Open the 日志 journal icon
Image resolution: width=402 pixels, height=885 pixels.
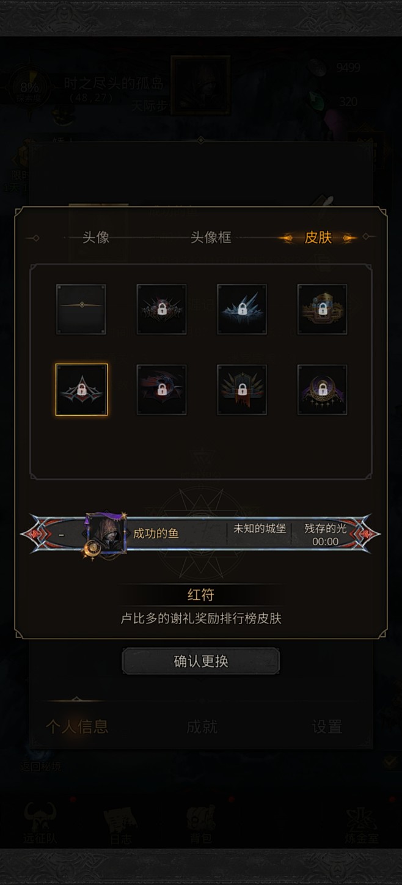pos(120,823)
